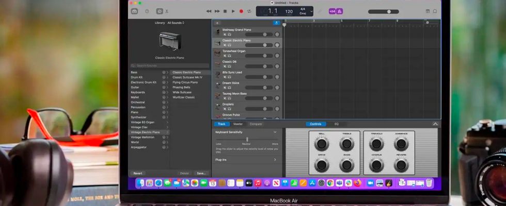This screenshot has height=206, width=506.
Task: Expand the Vintage B3 Organ chevron
Action: [x=167, y=123]
